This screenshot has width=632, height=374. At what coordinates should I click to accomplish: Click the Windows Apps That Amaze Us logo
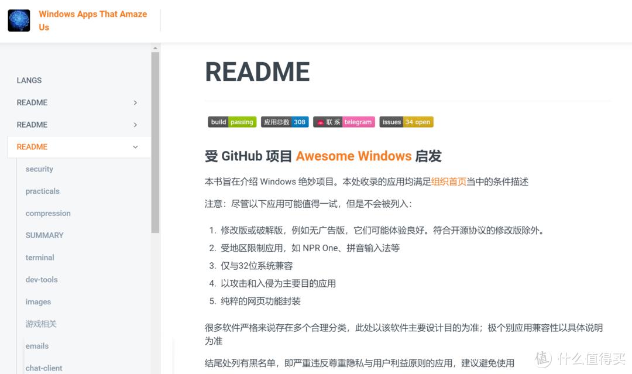coord(18,20)
